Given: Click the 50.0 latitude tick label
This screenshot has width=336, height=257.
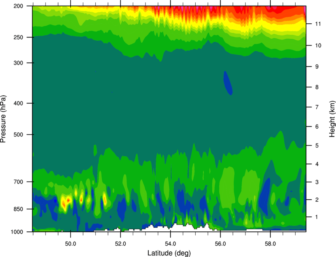Looking at the screenshot, I should (70, 244).
